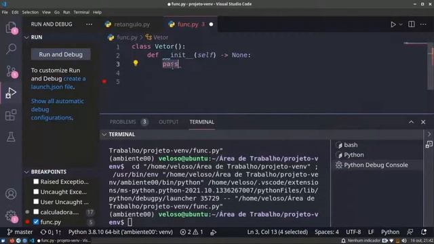Viewport: 434px width, 244px height.
Task: Click the Run Python File play icon
Action: tap(393, 24)
